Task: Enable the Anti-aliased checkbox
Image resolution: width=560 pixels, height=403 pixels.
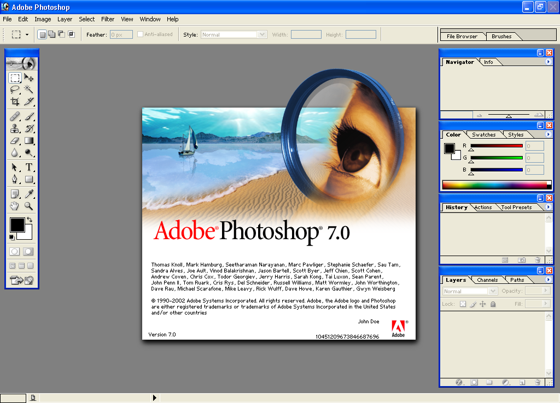Action: tap(141, 34)
